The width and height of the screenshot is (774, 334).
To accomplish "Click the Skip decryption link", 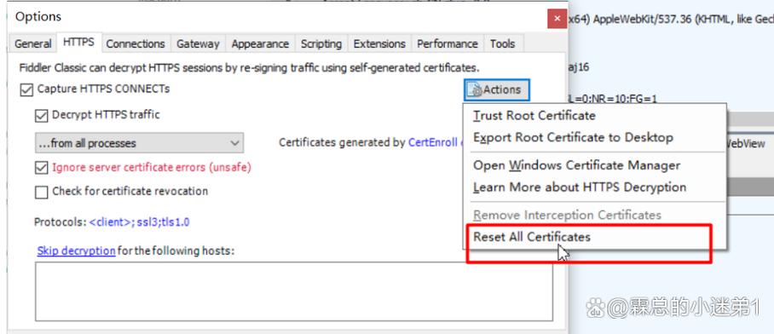I will (x=76, y=250).
